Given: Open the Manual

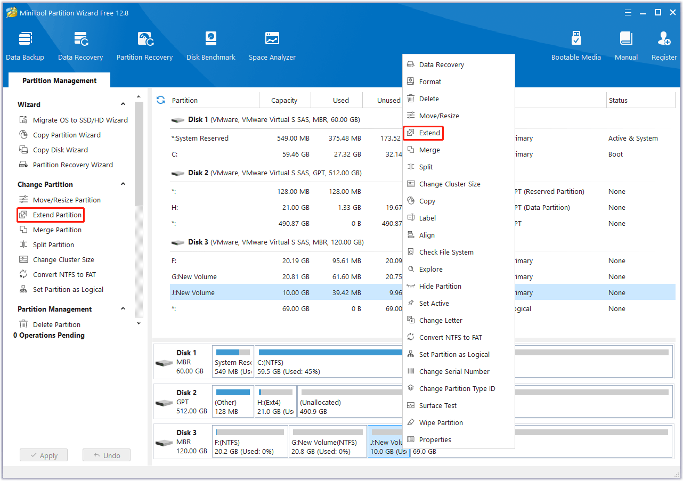Looking at the screenshot, I should pos(627,46).
